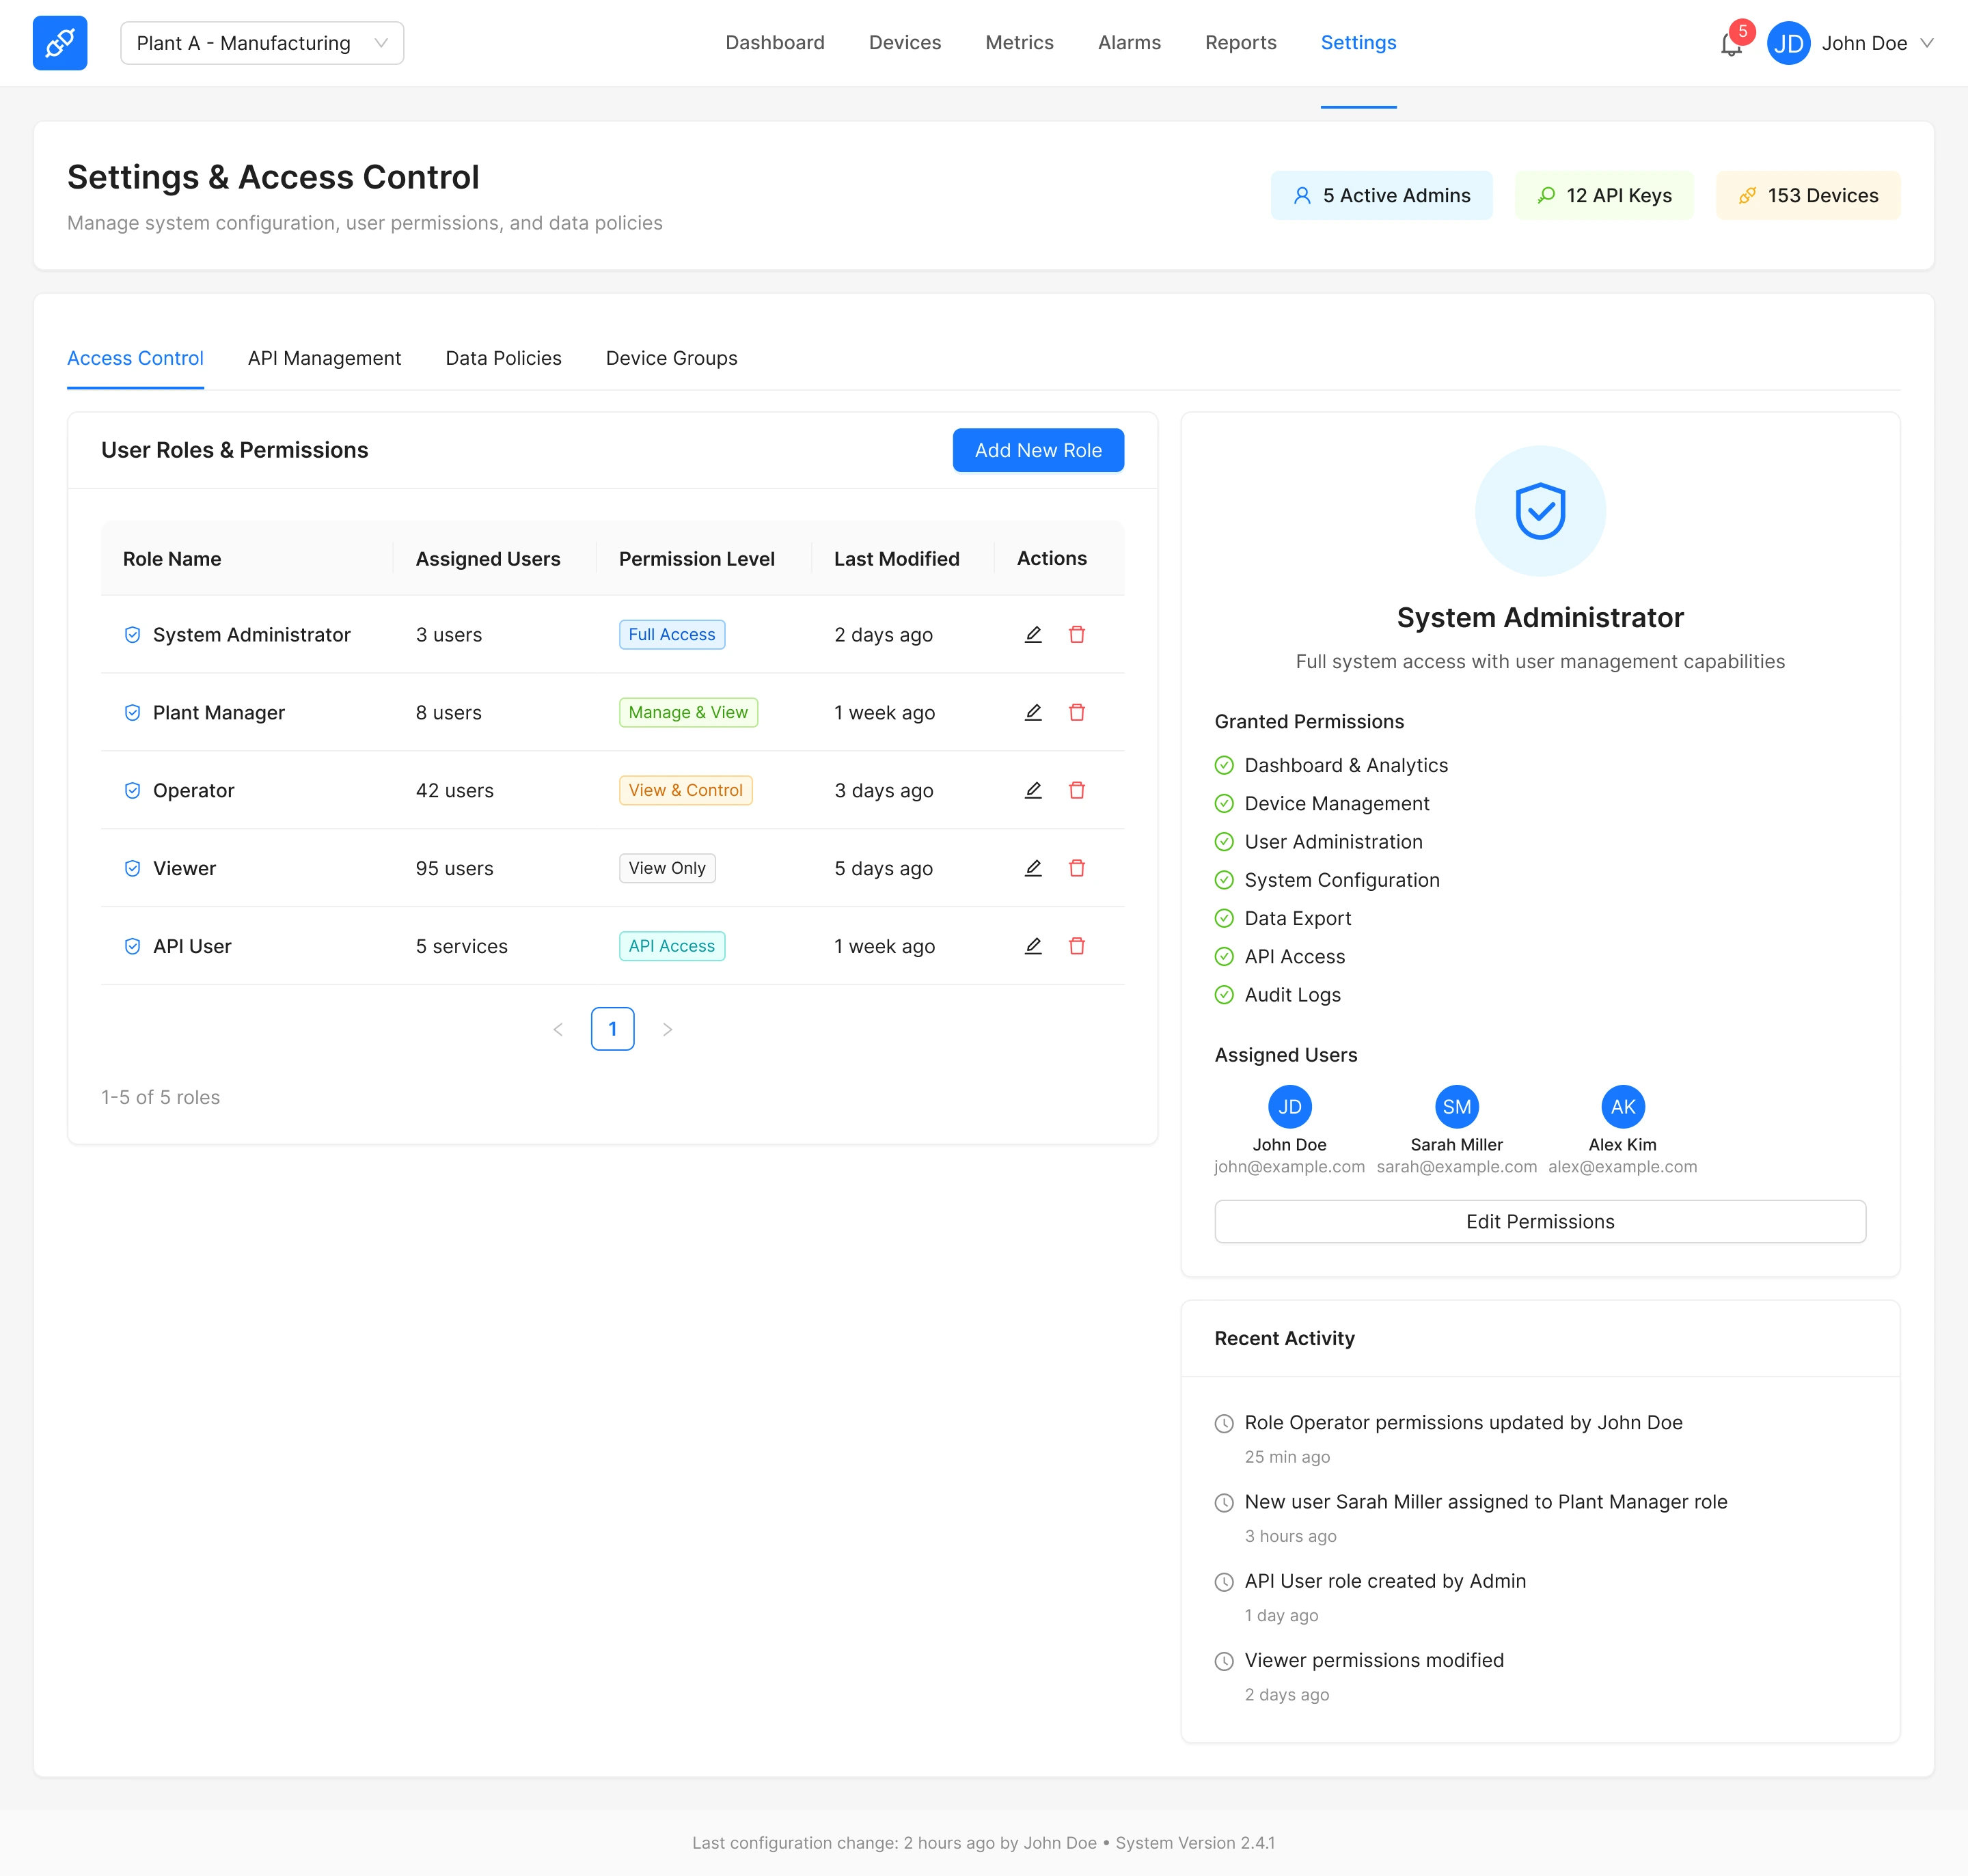Edit the System Administrator role
The image size is (1968, 1876).
click(1033, 634)
